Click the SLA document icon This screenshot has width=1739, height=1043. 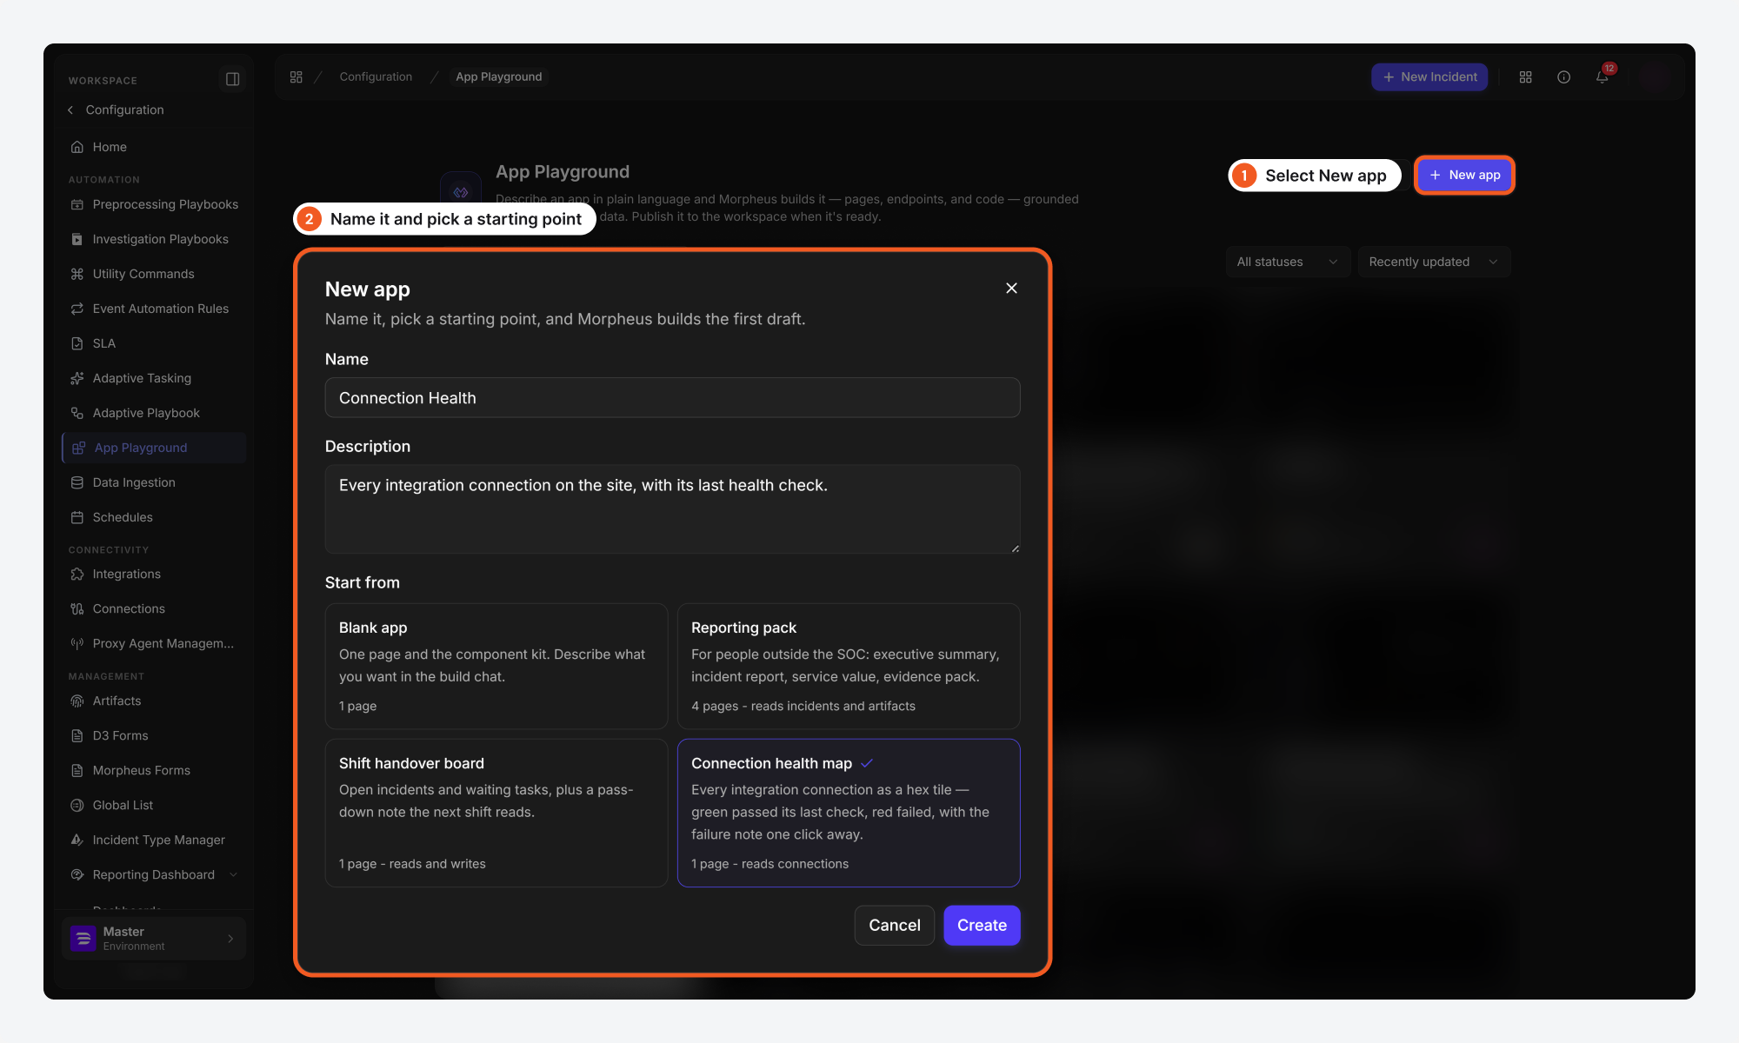pos(77,343)
